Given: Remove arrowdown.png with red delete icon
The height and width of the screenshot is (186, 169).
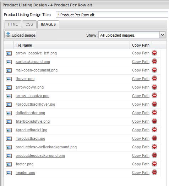Looking at the screenshot, I should click(x=154, y=87).
